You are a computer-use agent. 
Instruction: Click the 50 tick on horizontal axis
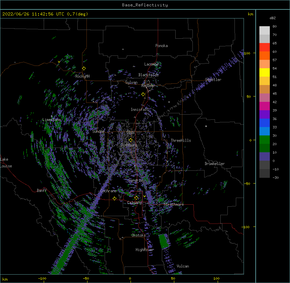(173, 278)
